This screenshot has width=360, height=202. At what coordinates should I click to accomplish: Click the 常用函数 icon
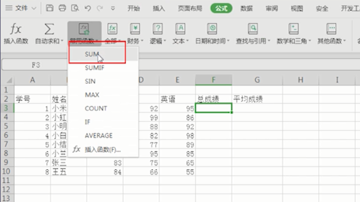coord(84,29)
